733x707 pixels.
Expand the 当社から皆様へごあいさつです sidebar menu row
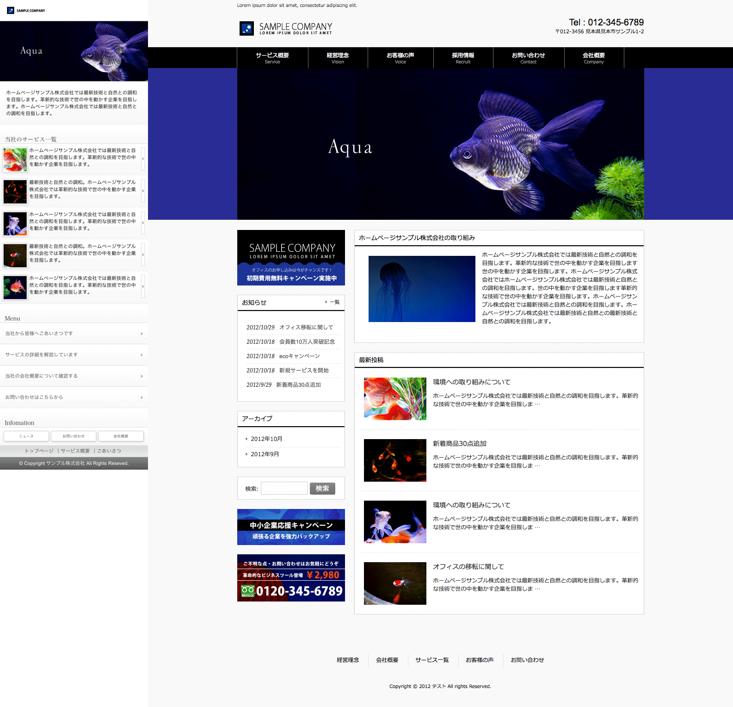74,334
